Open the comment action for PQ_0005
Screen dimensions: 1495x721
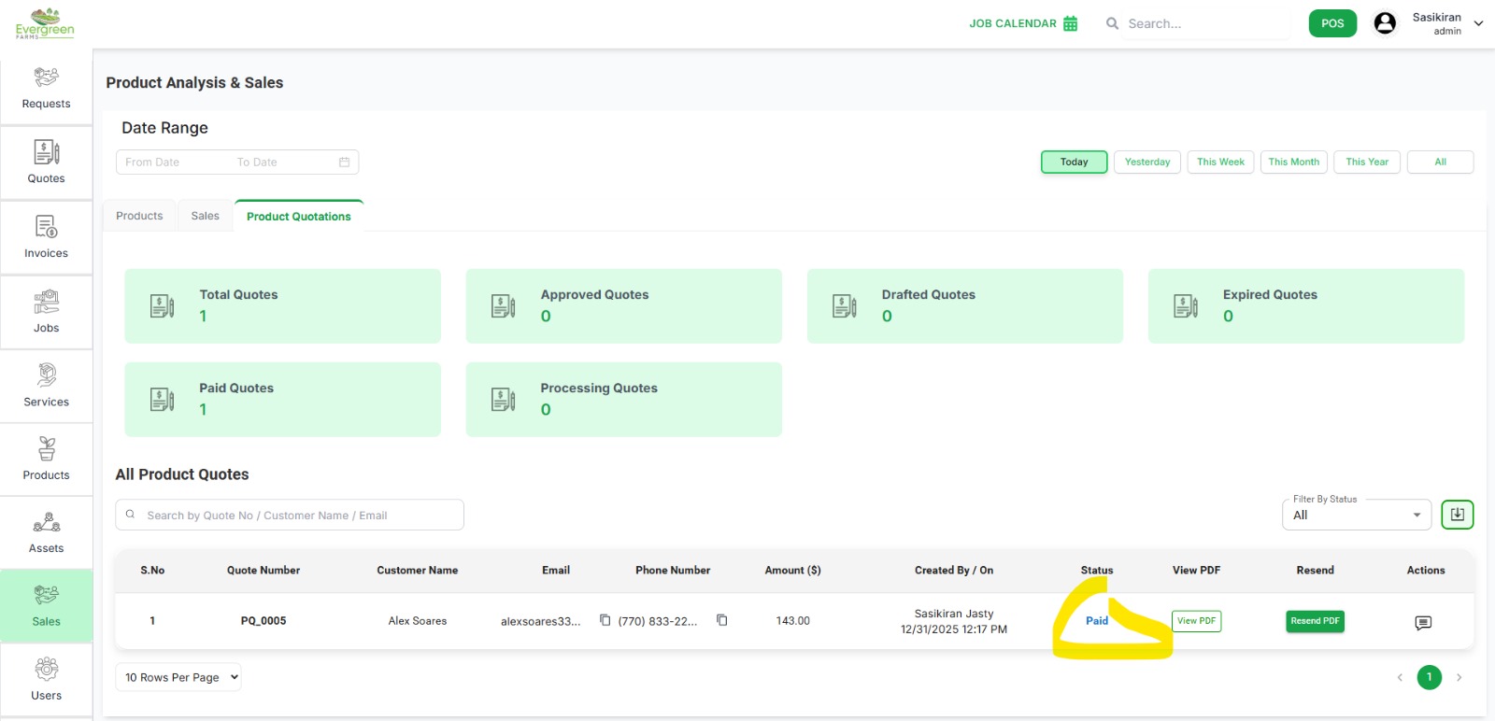pyautogui.click(x=1423, y=622)
